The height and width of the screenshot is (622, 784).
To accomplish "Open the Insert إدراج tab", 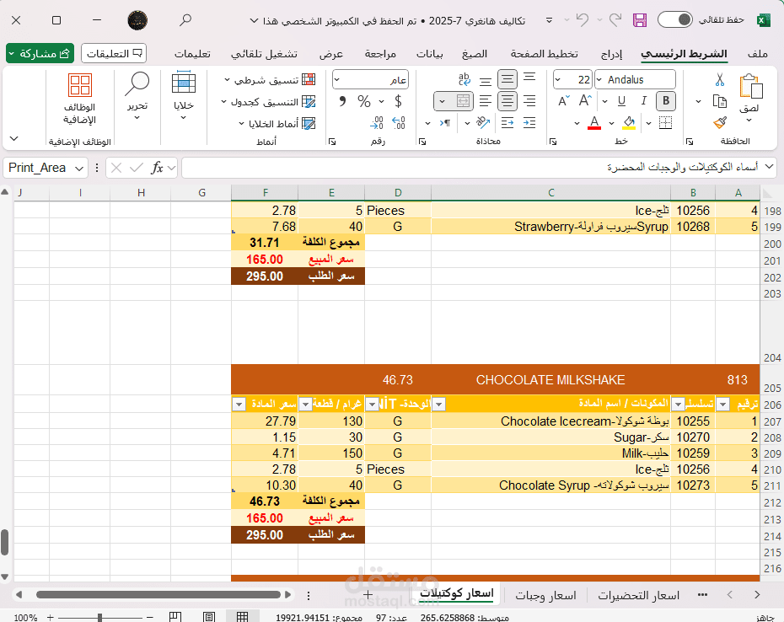I will point(611,54).
